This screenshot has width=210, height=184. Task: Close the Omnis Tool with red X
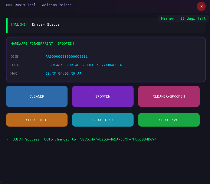201,6
